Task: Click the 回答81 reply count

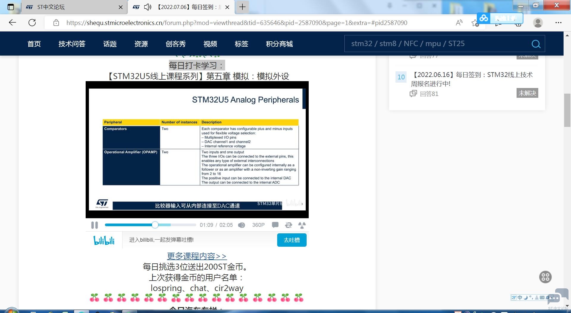Action: [429, 94]
